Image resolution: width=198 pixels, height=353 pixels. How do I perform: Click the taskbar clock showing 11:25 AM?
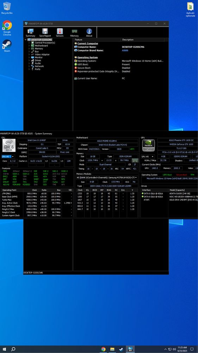tap(182, 349)
